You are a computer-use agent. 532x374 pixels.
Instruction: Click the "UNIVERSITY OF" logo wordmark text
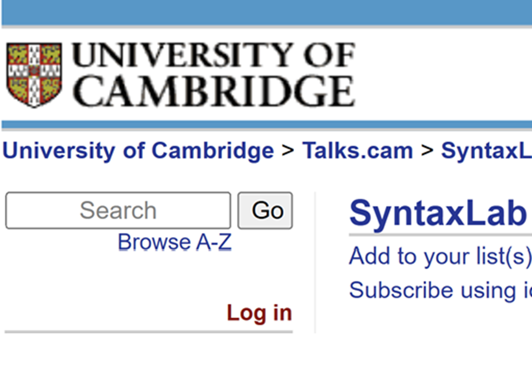click(x=213, y=55)
